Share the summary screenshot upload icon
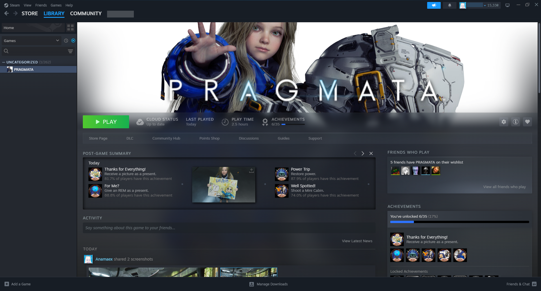Screen dimensions: 541x291 pos(252,171)
